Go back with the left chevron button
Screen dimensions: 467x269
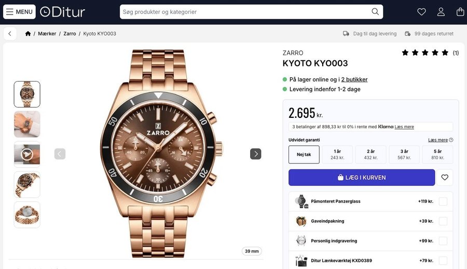click(10, 34)
